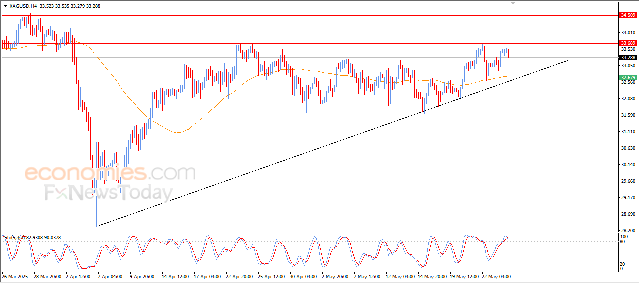Click the stochastic scale value 80
Image resolution: width=640 pixels, height=283 pixels.
(623, 242)
